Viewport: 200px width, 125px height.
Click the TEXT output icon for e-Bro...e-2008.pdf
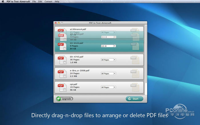coord(135,74)
